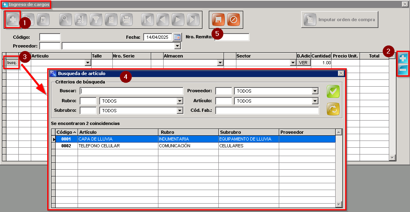
Task: Close the Ingreso de cargos window
Action: point(405,4)
